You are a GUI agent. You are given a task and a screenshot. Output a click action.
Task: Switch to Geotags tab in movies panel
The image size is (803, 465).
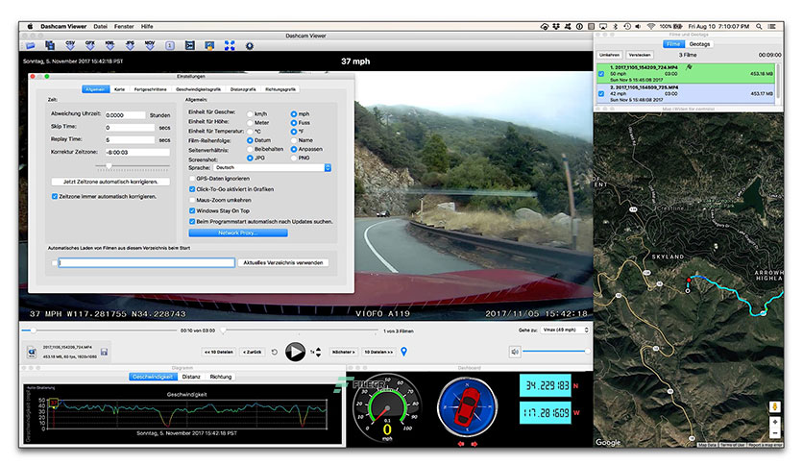[699, 44]
